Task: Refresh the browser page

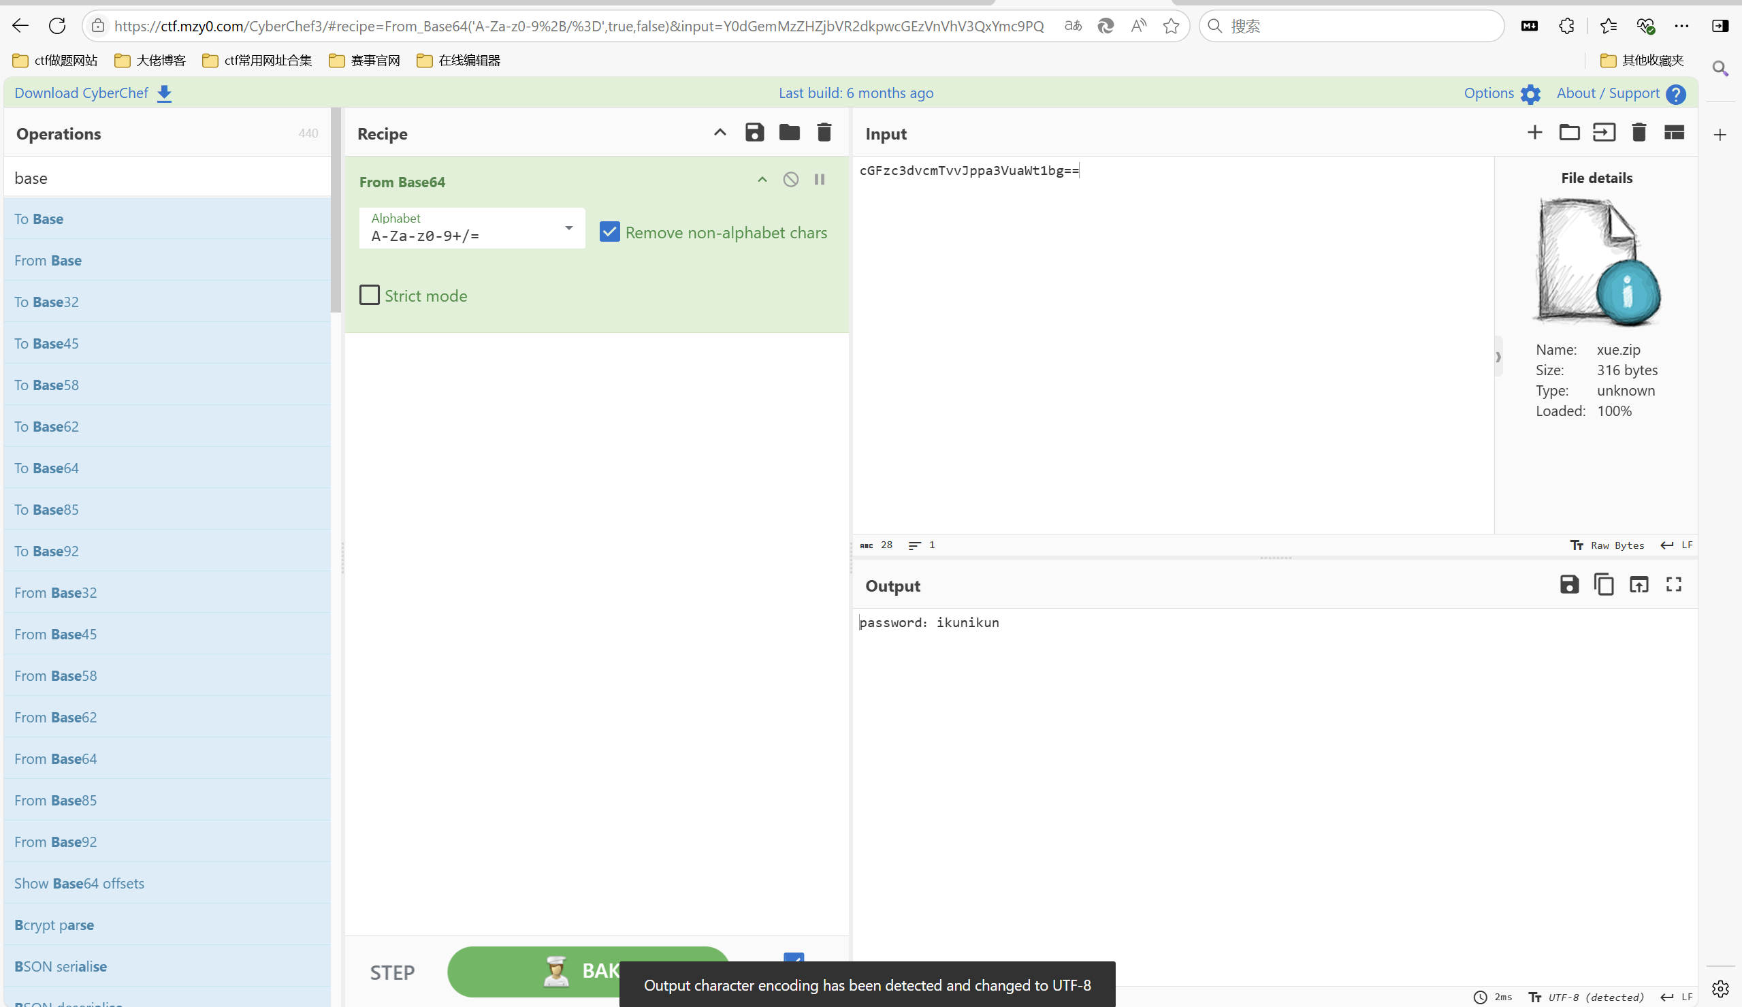Action: tap(57, 26)
